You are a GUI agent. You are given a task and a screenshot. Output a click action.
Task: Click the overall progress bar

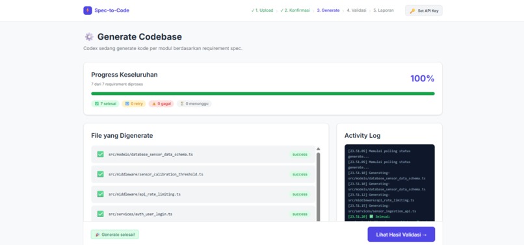[263, 94]
